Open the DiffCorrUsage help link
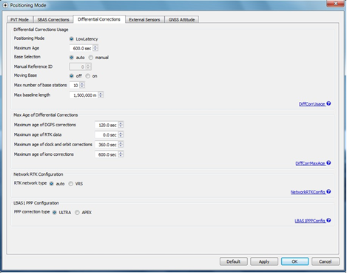 point(312,104)
